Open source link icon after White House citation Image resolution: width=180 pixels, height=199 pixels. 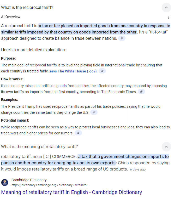(x=102, y=71)
